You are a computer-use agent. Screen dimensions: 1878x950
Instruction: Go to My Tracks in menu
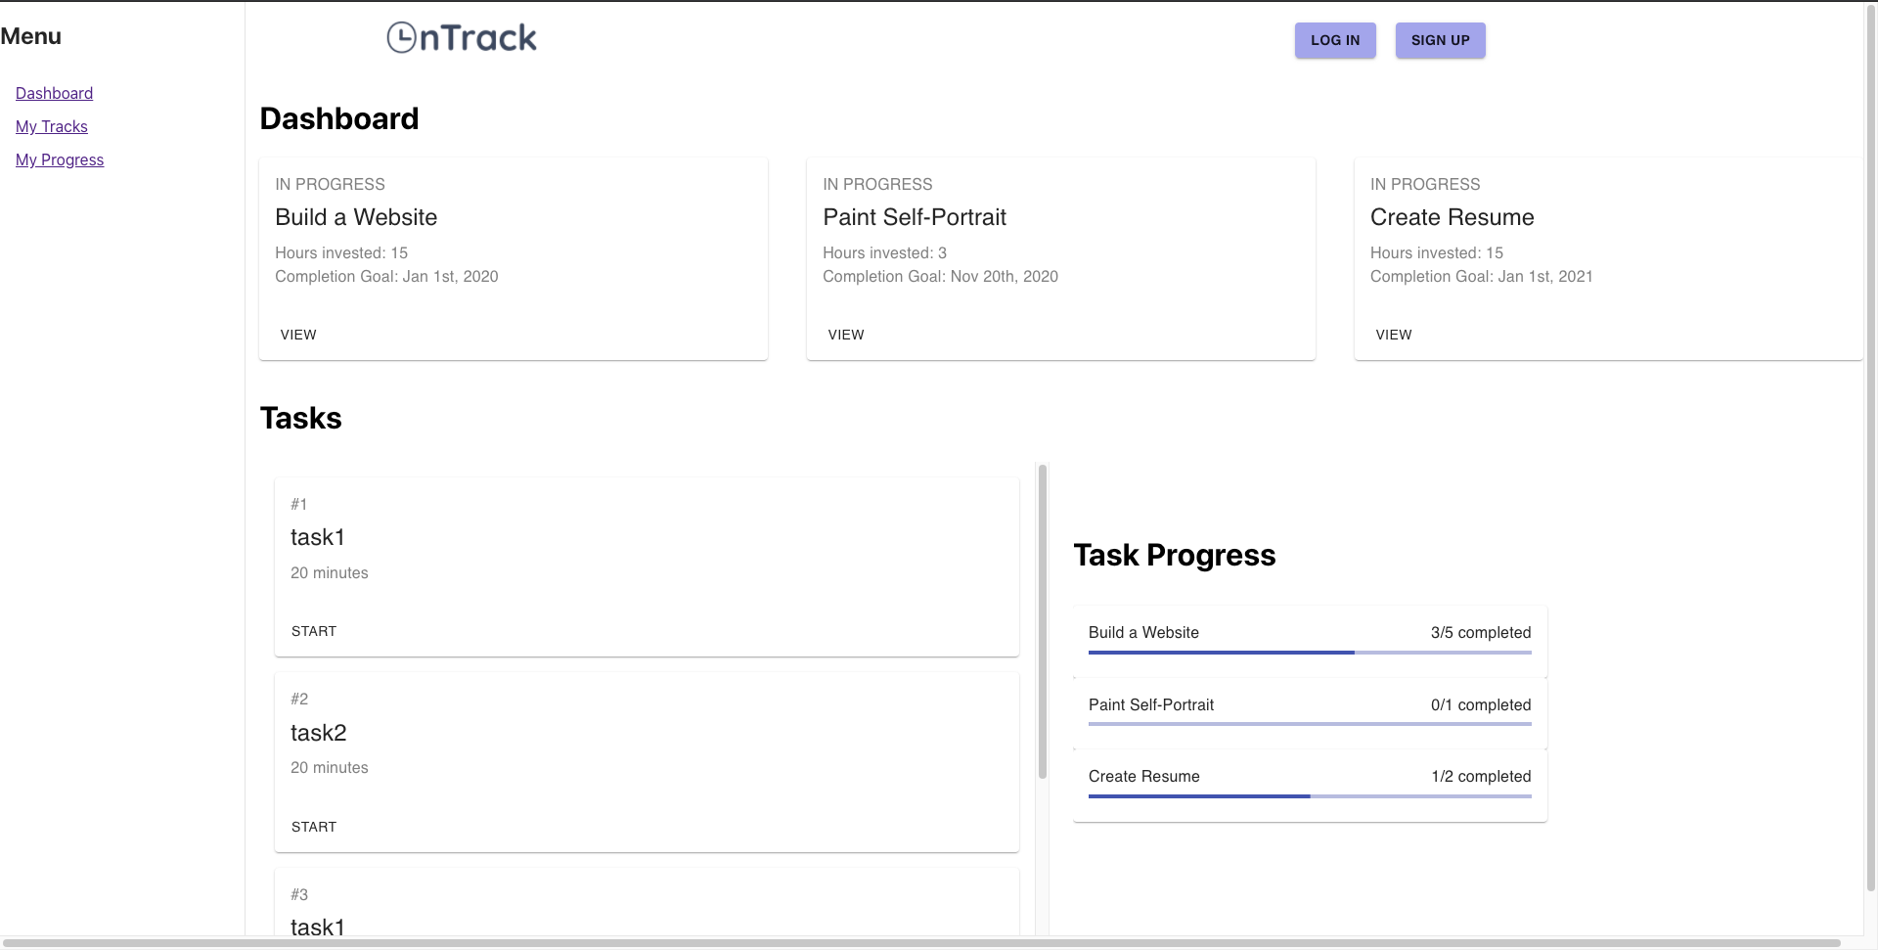click(x=52, y=126)
